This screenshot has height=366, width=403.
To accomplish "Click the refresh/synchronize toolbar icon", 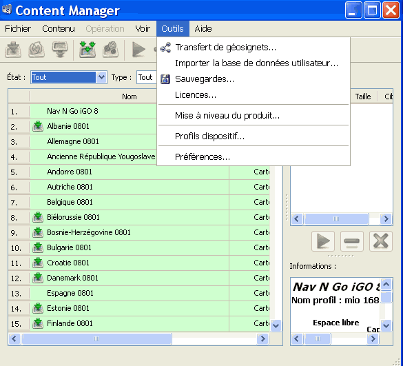I will tap(37, 50).
